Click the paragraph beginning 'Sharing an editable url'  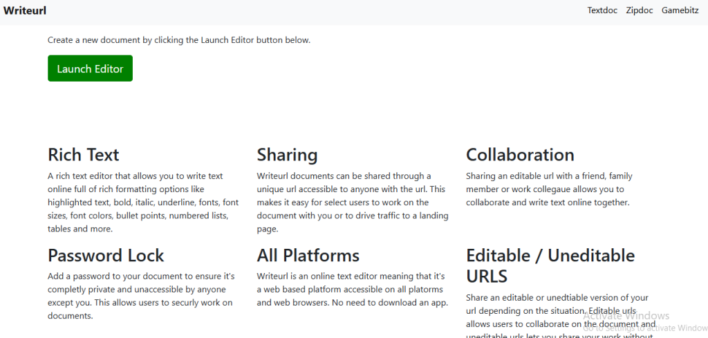pos(549,189)
